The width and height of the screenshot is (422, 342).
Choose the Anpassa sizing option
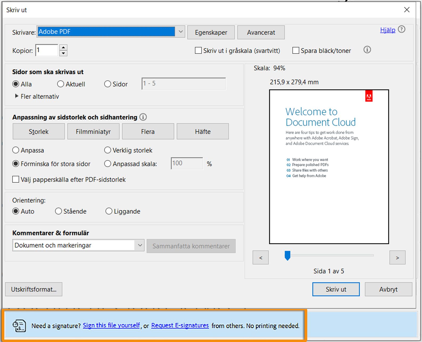16,150
